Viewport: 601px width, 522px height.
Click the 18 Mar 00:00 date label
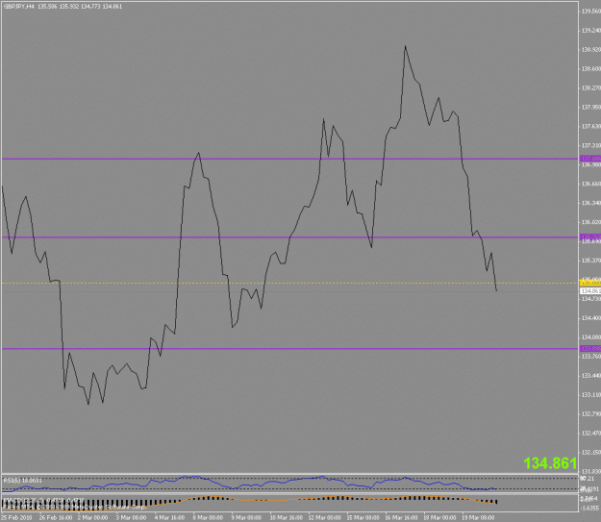pyautogui.click(x=439, y=517)
